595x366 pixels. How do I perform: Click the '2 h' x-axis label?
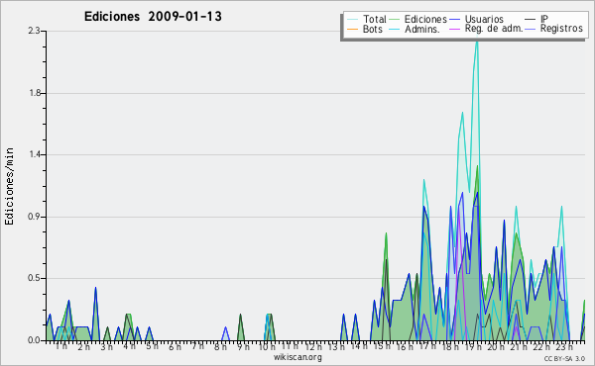(84, 346)
